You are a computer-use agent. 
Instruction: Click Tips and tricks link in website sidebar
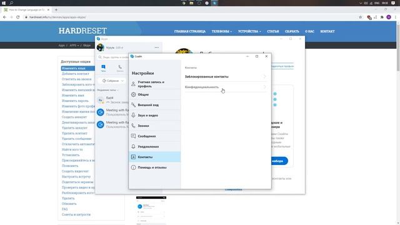(76, 214)
